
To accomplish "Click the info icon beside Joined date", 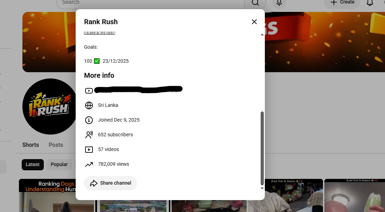I will pos(89,120).
